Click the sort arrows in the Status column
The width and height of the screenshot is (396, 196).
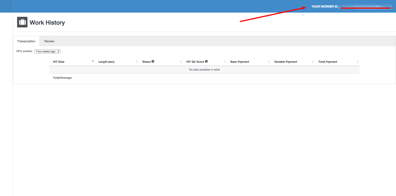[x=181, y=62]
